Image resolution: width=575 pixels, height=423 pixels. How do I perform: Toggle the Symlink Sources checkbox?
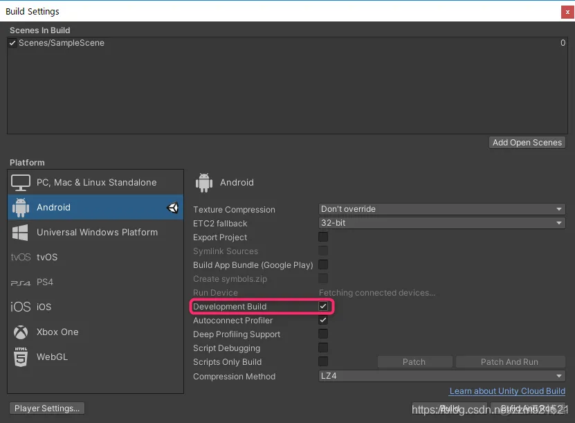click(x=323, y=251)
